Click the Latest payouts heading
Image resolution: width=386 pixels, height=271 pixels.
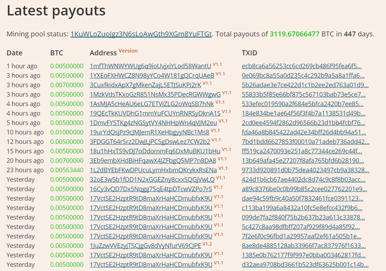click(x=56, y=11)
